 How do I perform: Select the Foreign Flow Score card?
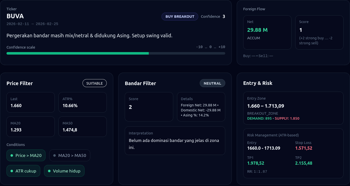pos(319,32)
